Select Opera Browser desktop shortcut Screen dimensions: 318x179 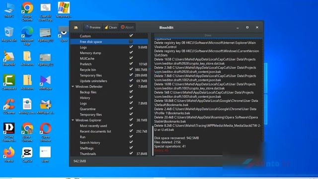pos(45,132)
